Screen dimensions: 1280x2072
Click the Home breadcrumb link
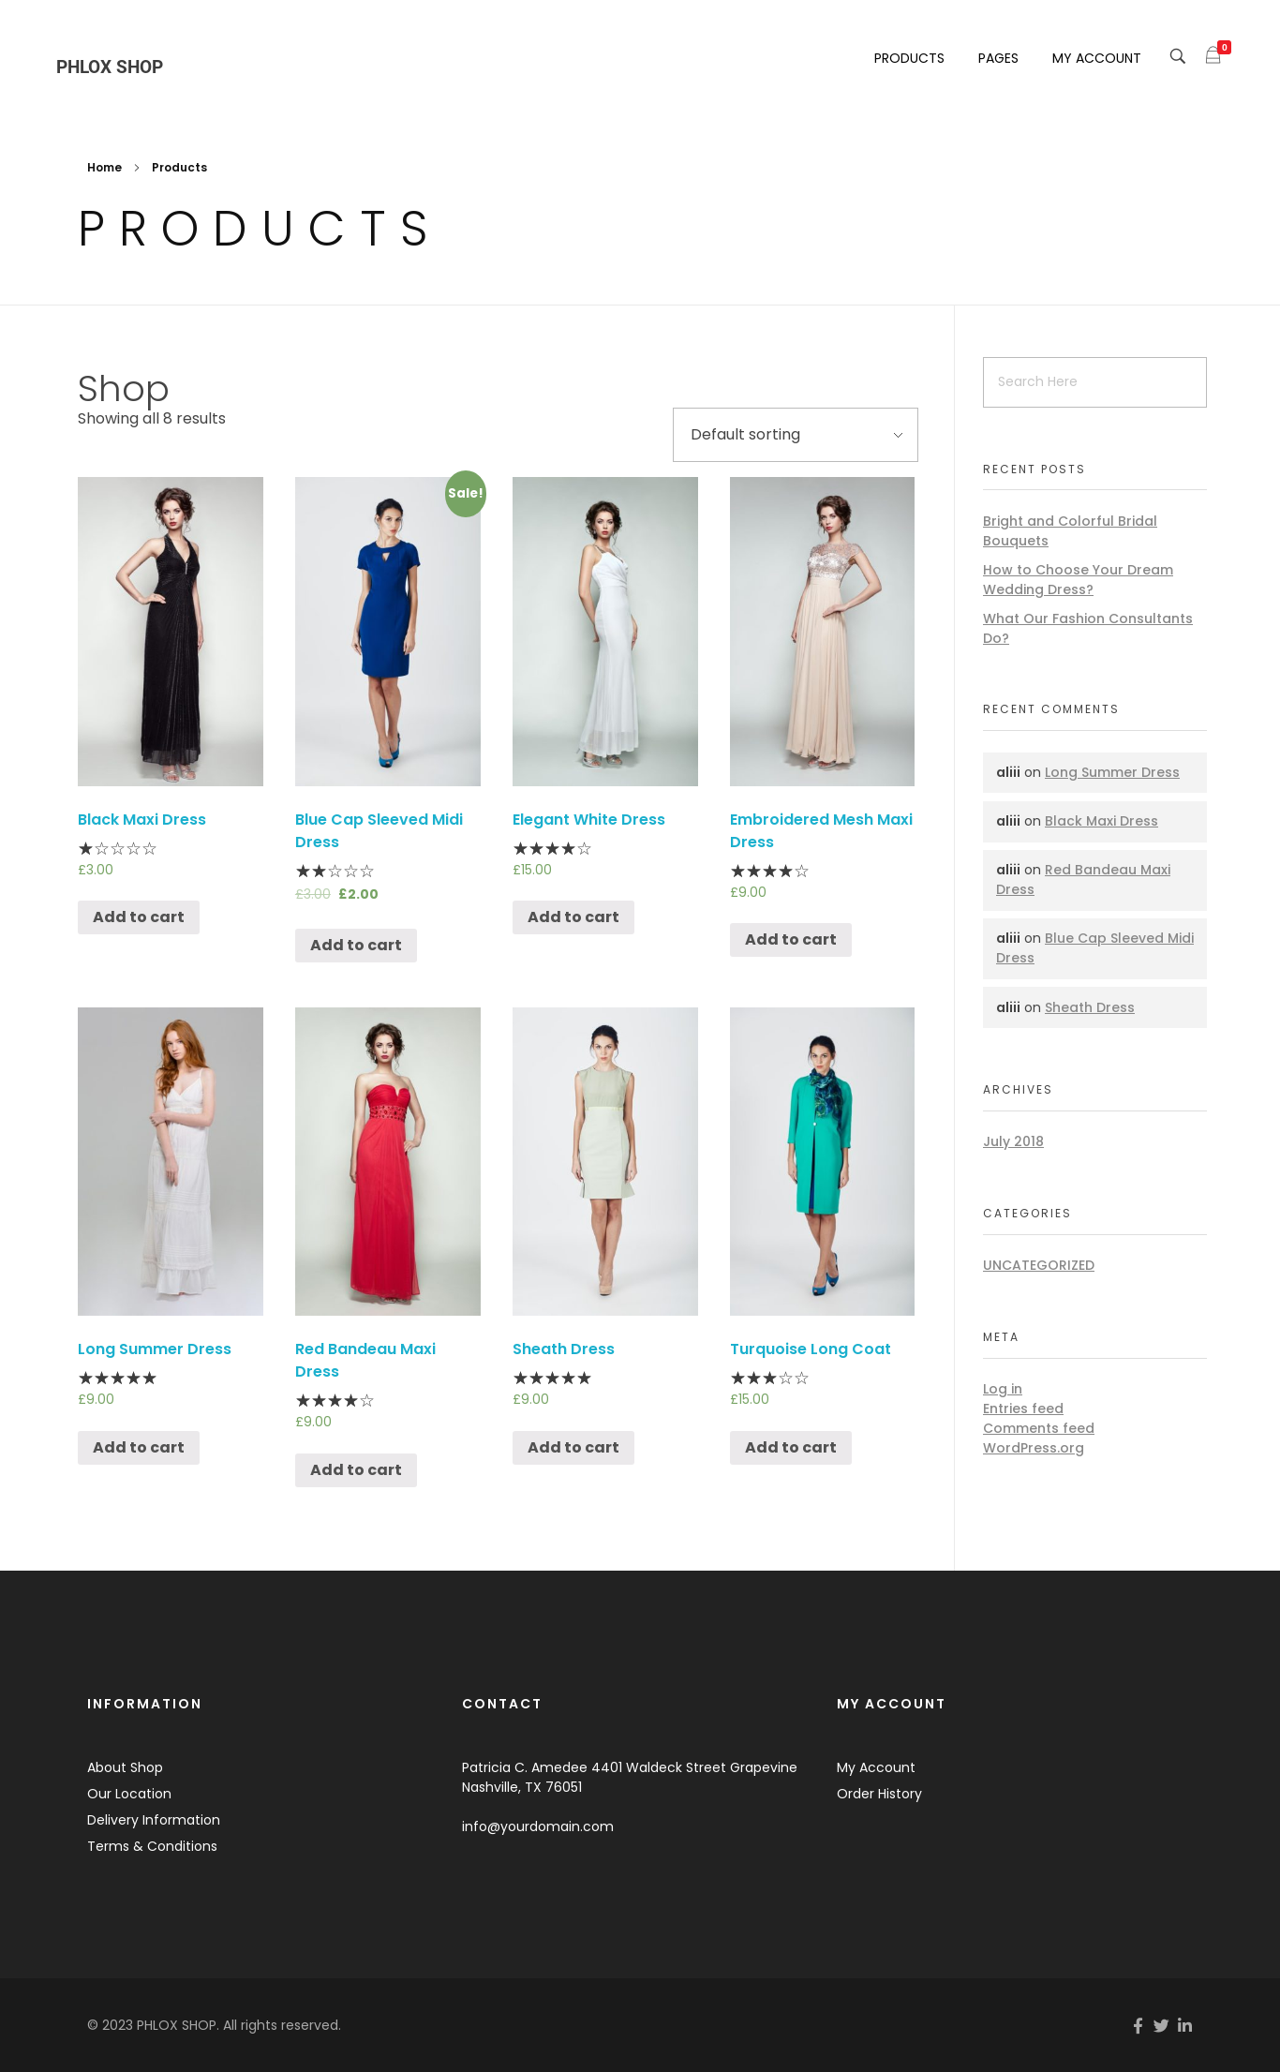pos(104,168)
